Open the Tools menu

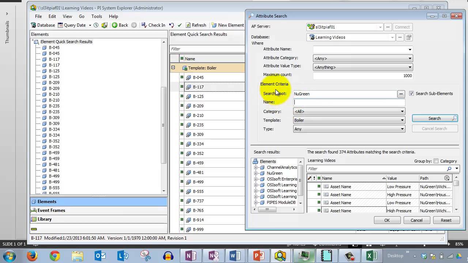click(x=97, y=16)
